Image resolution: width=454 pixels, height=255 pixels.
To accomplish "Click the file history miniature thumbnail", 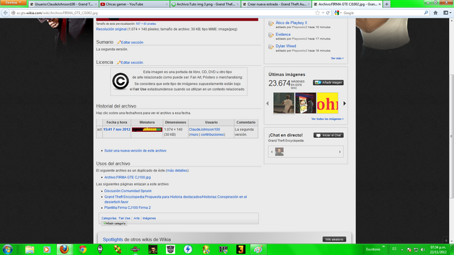I will coord(147,130).
